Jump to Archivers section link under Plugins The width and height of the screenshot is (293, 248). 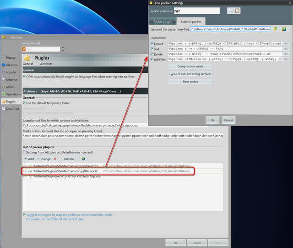pyautogui.click(x=46, y=64)
